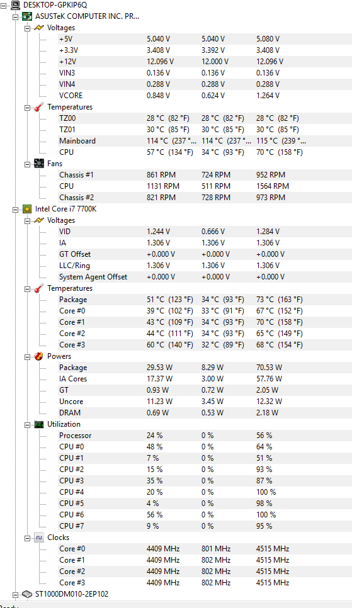
Task: Click the ASUSTeK motherboard icon
Action: point(27,16)
